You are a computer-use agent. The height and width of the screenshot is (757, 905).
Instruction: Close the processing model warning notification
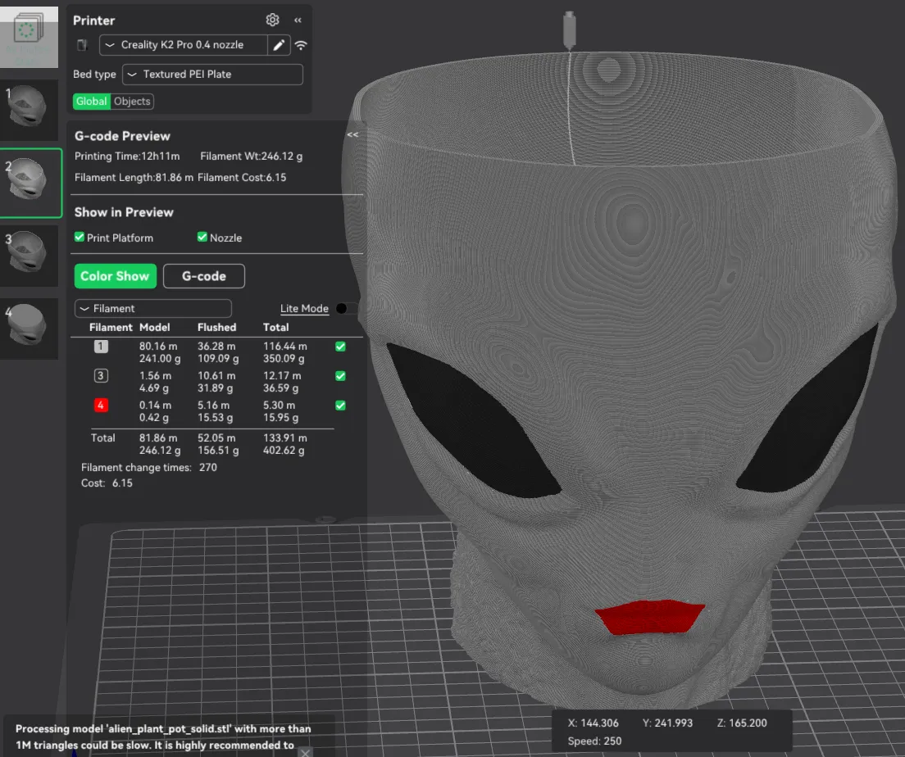[305, 752]
